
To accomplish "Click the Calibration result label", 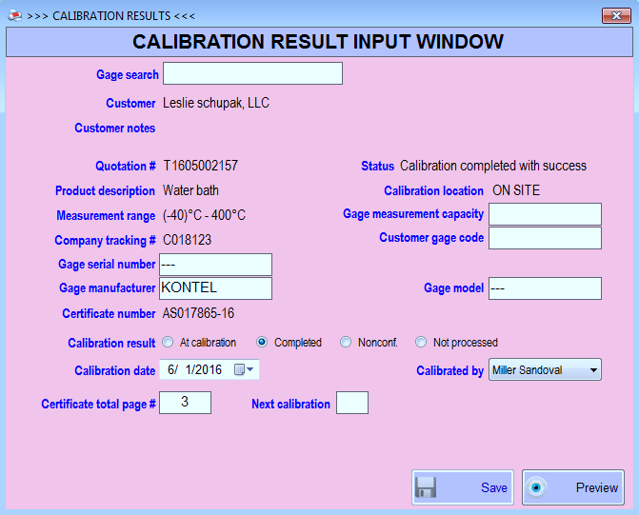I will click(x=111, y=343).
